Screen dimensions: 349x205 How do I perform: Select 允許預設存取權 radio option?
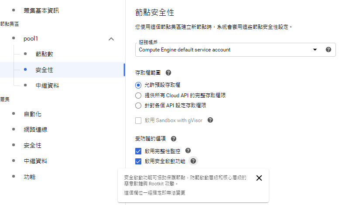coord(138,85)
